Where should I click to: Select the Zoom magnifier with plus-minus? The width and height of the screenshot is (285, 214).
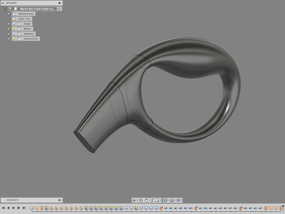(x=151, y=200)
